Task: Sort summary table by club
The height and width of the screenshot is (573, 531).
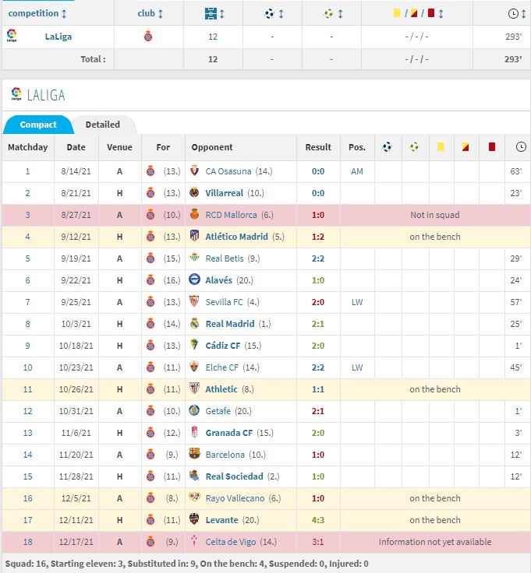Action: coord(150,13)
